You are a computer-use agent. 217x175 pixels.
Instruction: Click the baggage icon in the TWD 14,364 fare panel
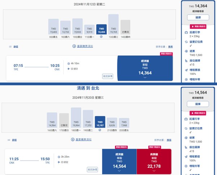(x=186, y=33)
